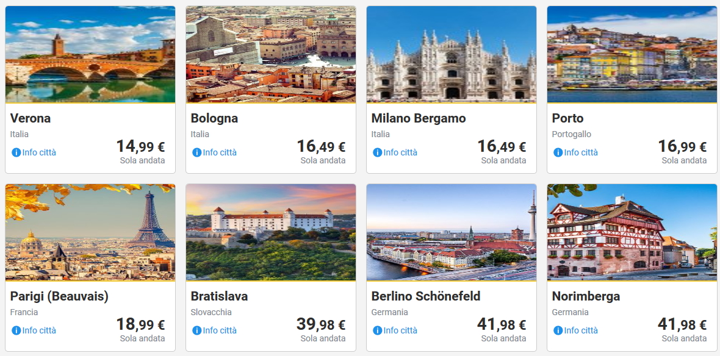Click the info icon for Milano Bergamo
This screenshot has width=720, height=356.
pos(377,152)
